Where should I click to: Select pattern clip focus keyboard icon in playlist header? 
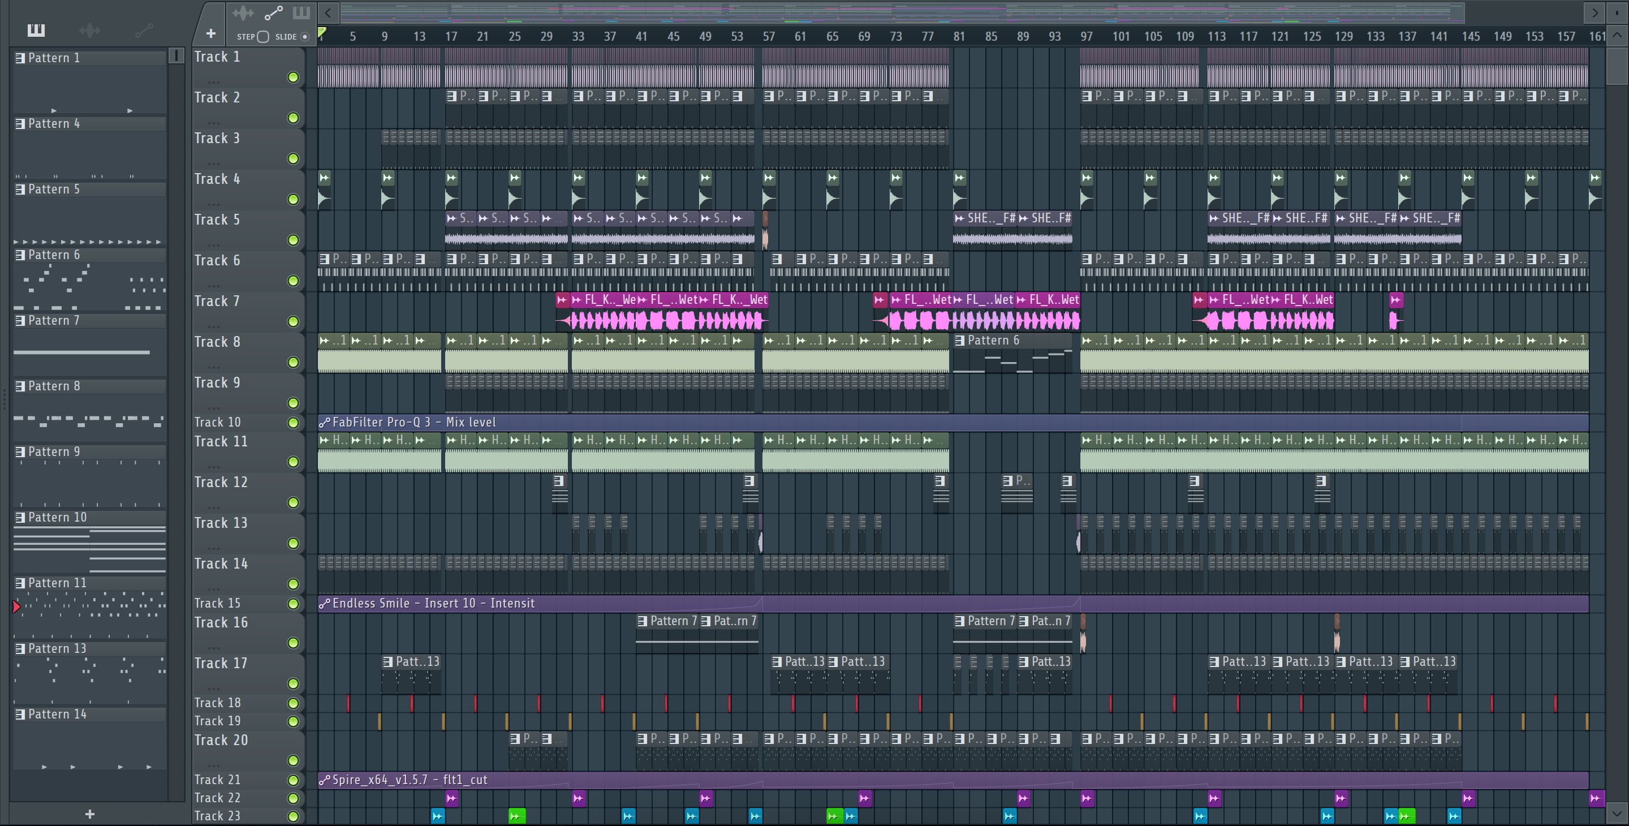pyautogui.click(x=301, y=12)
